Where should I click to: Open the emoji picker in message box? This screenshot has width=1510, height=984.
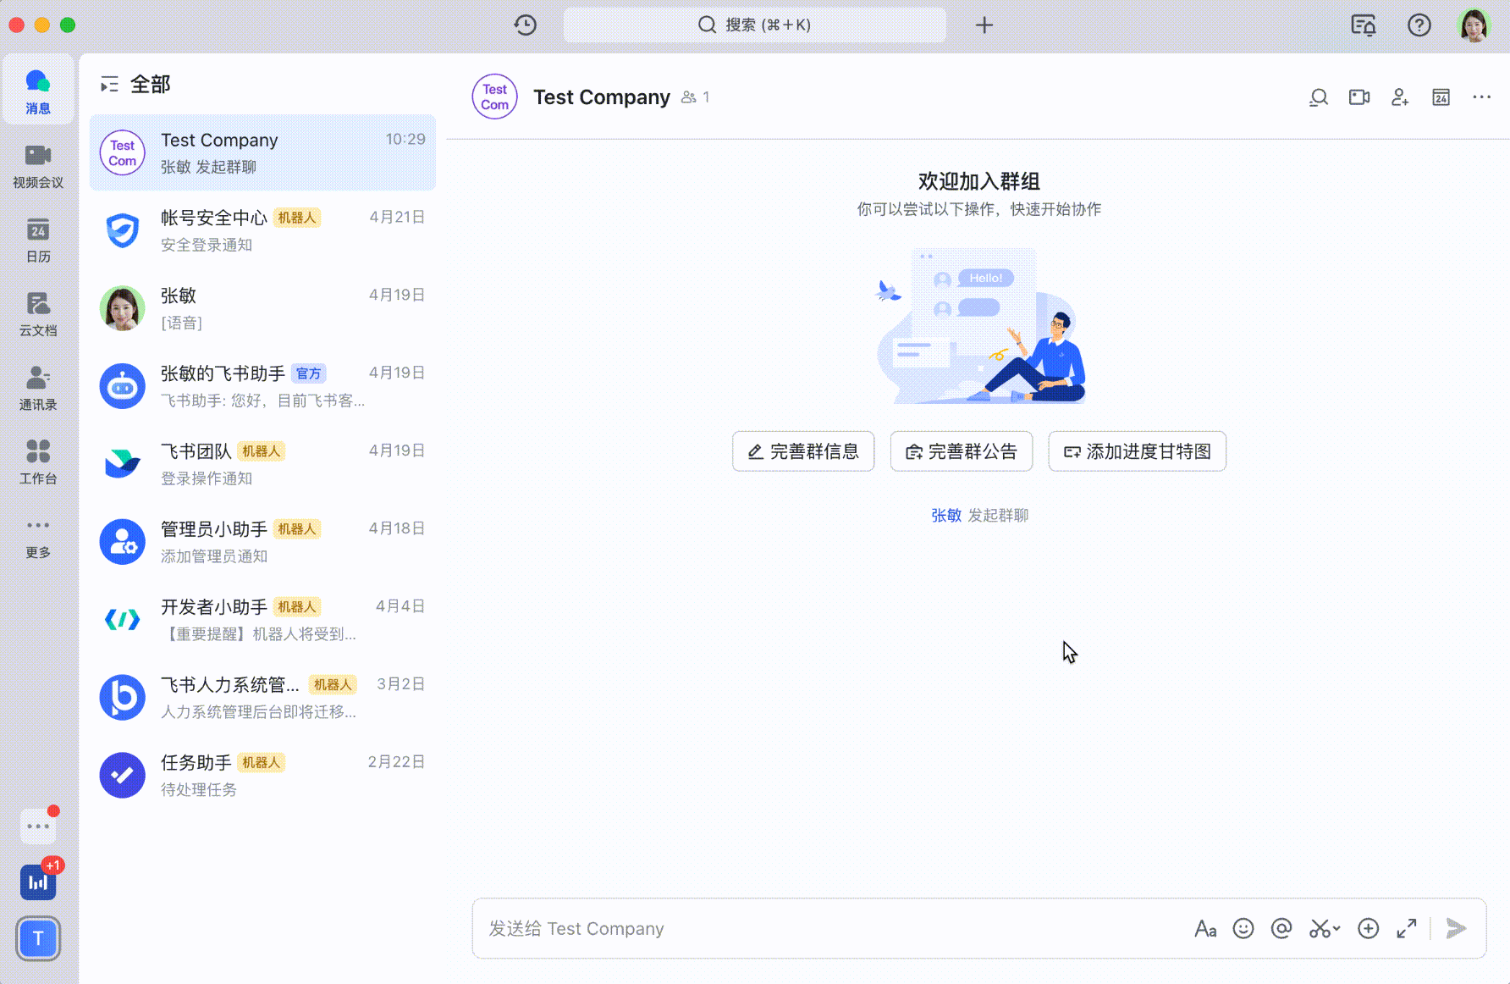(1243, 928)
